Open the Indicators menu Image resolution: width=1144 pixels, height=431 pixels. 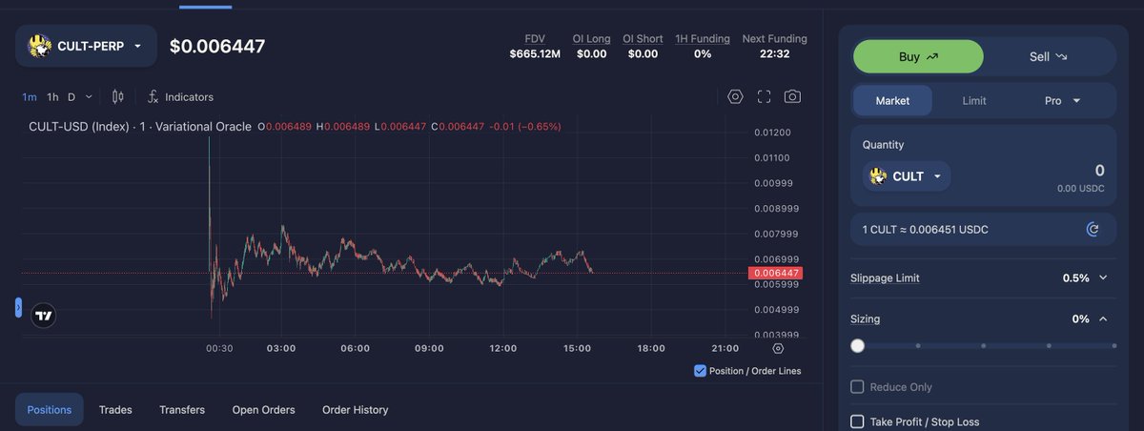pos(181,96)
